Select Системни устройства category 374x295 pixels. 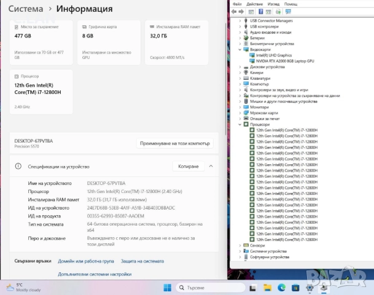[x=268, y=251]
